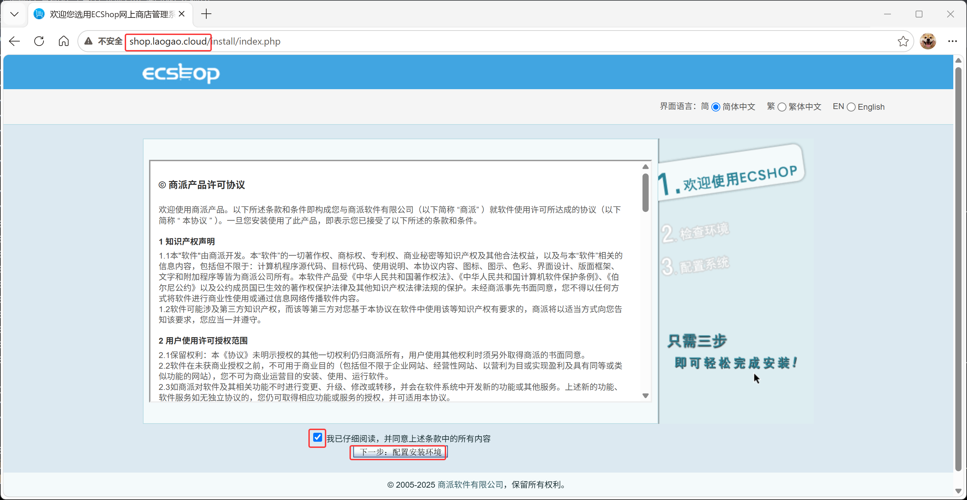Click the 不安全 security label
The width and height of the screenshot is (967, 500).
tap(110, 41)
